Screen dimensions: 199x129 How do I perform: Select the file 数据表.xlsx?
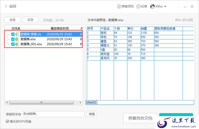(x=28, y=39)
